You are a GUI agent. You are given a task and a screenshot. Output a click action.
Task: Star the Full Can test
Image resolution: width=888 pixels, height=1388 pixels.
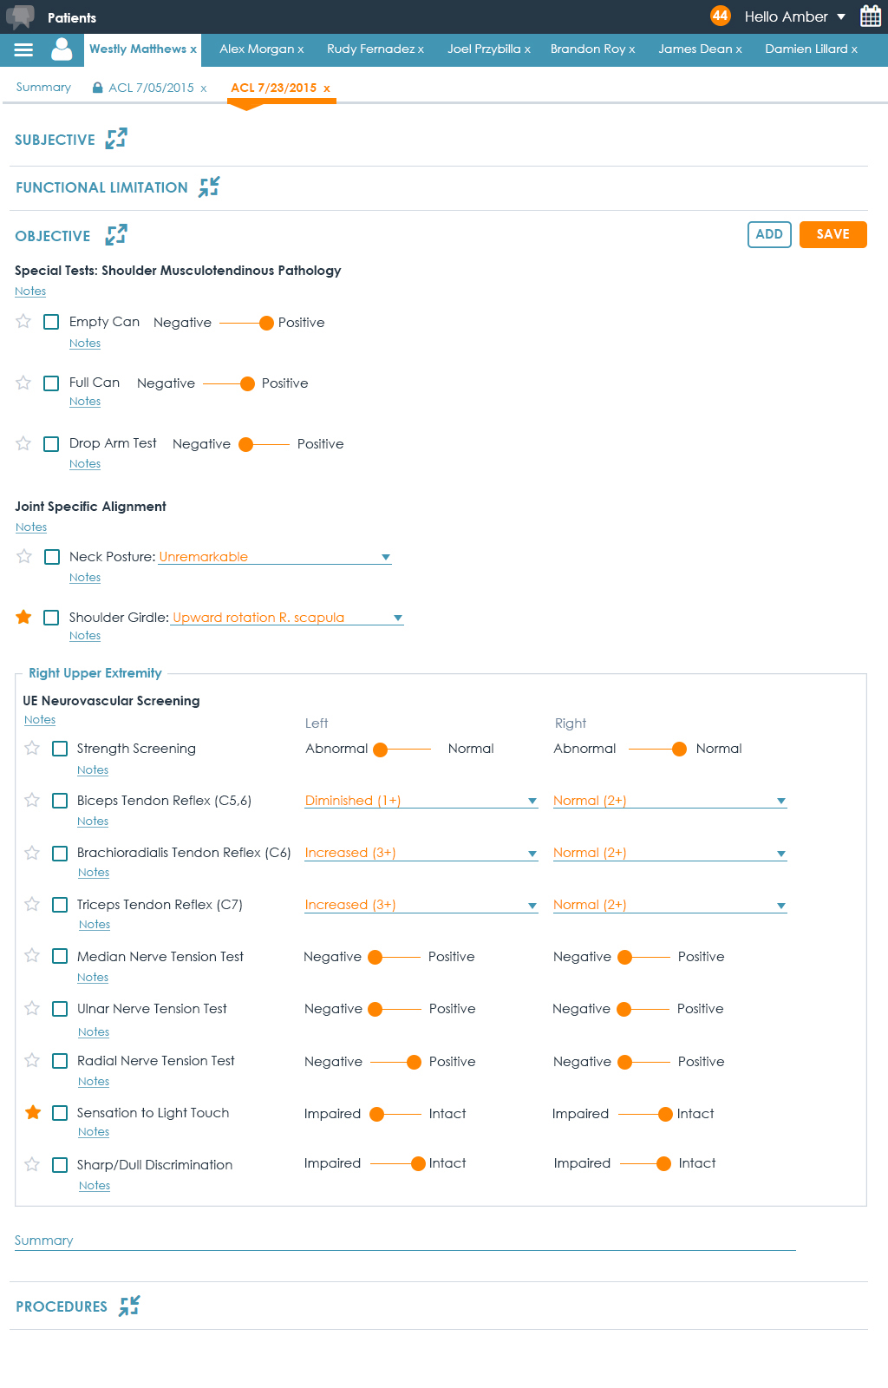tap(23, 383)
